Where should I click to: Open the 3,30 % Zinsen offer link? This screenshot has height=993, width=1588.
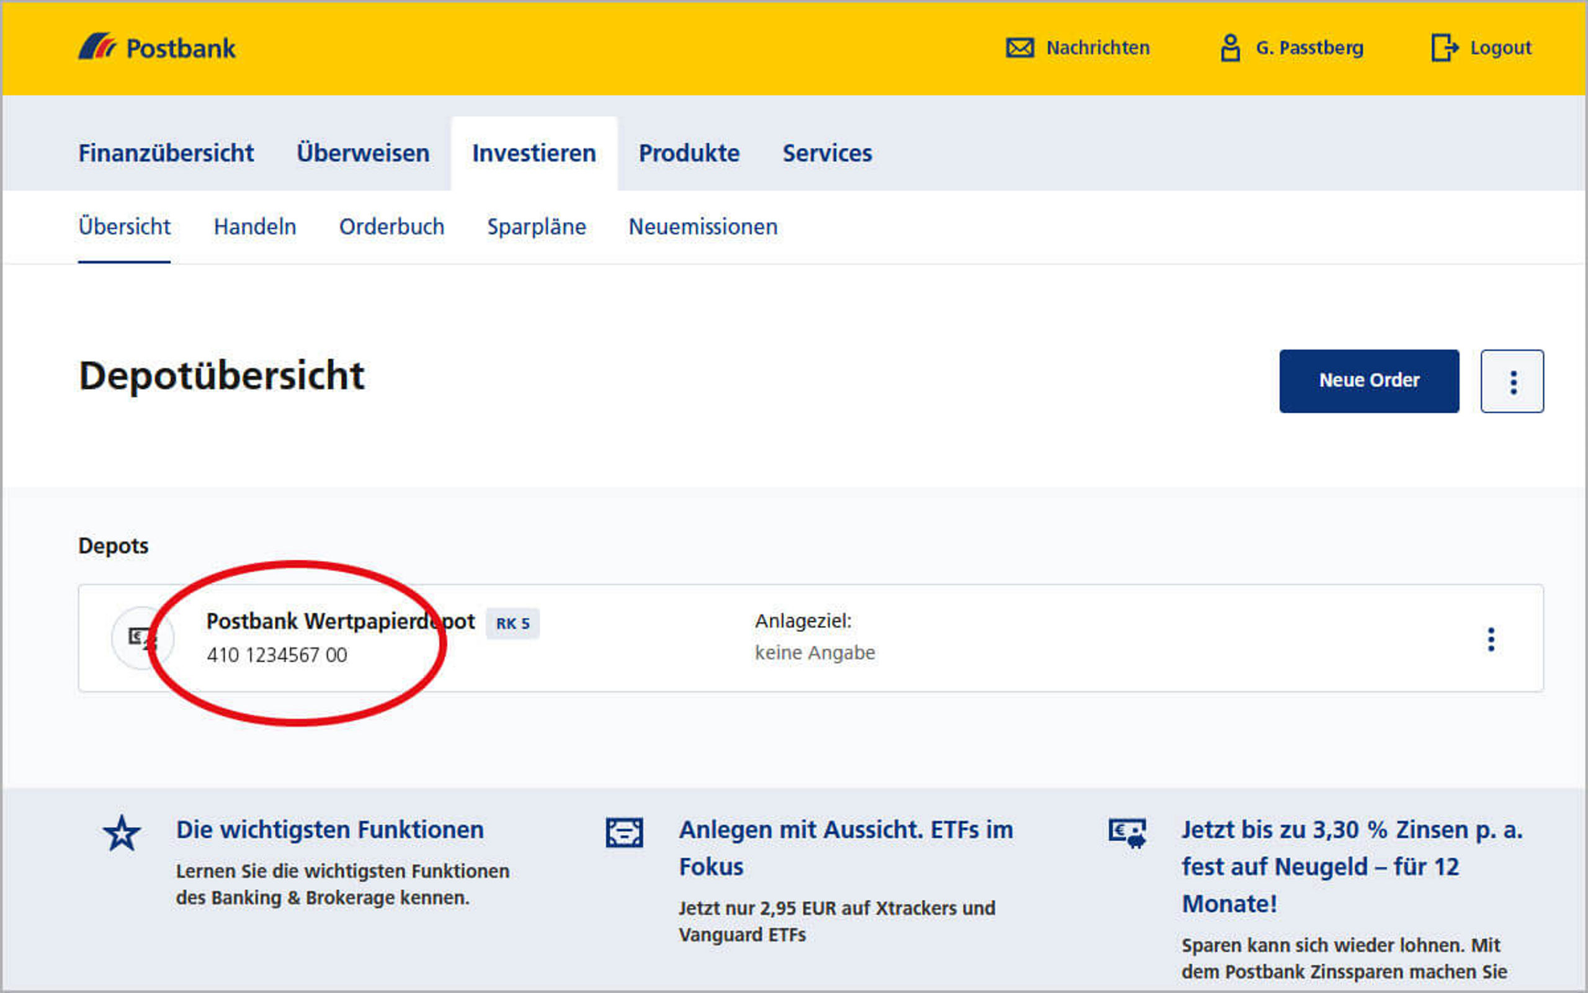pyautogui.click(x=1352, y=866)
